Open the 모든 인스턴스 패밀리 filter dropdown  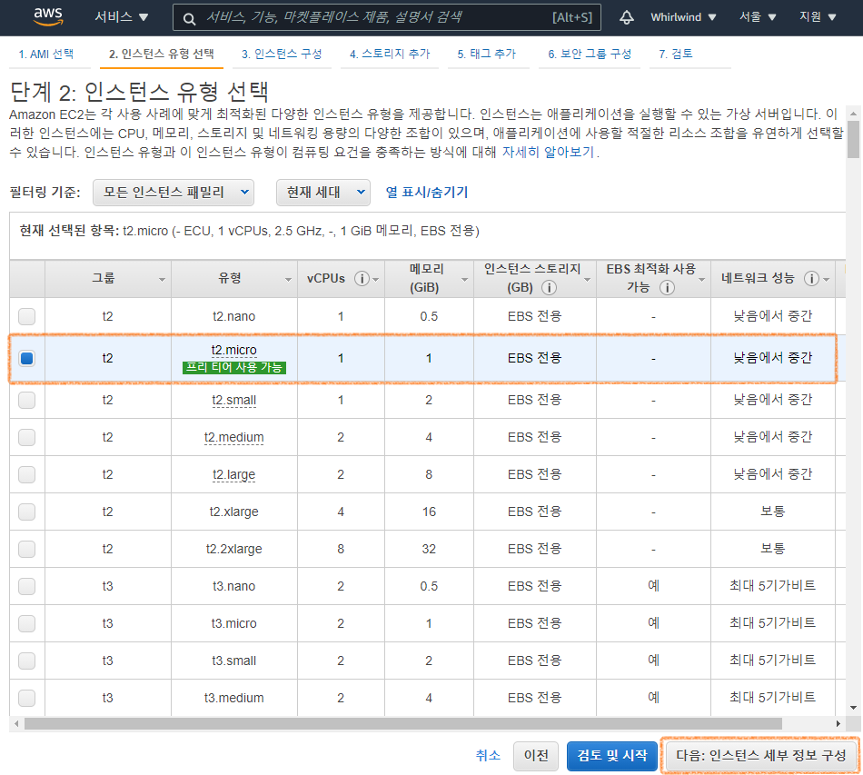click(174, 193)
